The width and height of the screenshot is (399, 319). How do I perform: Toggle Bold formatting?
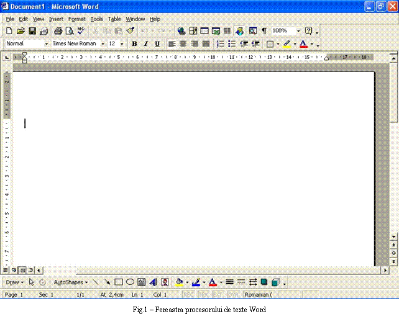[x=134, y=44]
